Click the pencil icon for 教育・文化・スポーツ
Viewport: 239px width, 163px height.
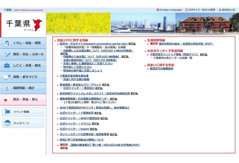pos(7,54)
